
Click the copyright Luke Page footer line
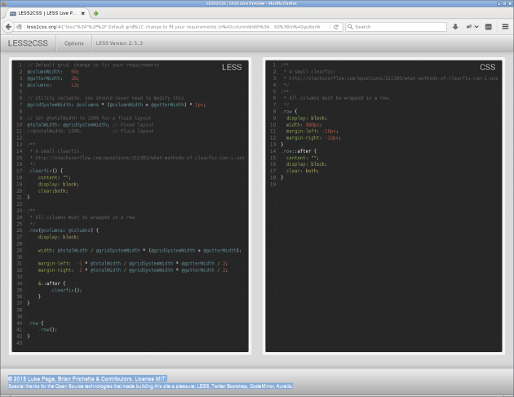[x=87, y=379]
